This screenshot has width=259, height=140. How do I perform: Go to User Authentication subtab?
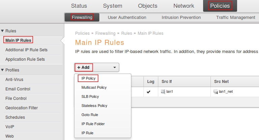[x=127, y=17]
